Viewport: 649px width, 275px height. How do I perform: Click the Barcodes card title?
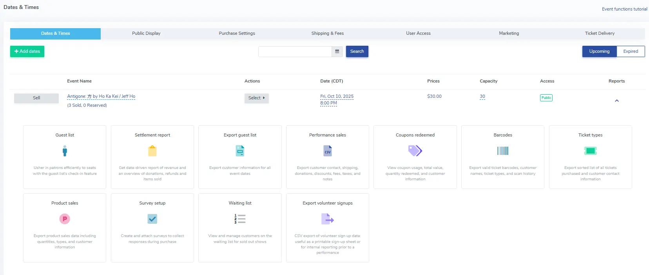click(503, 135)
